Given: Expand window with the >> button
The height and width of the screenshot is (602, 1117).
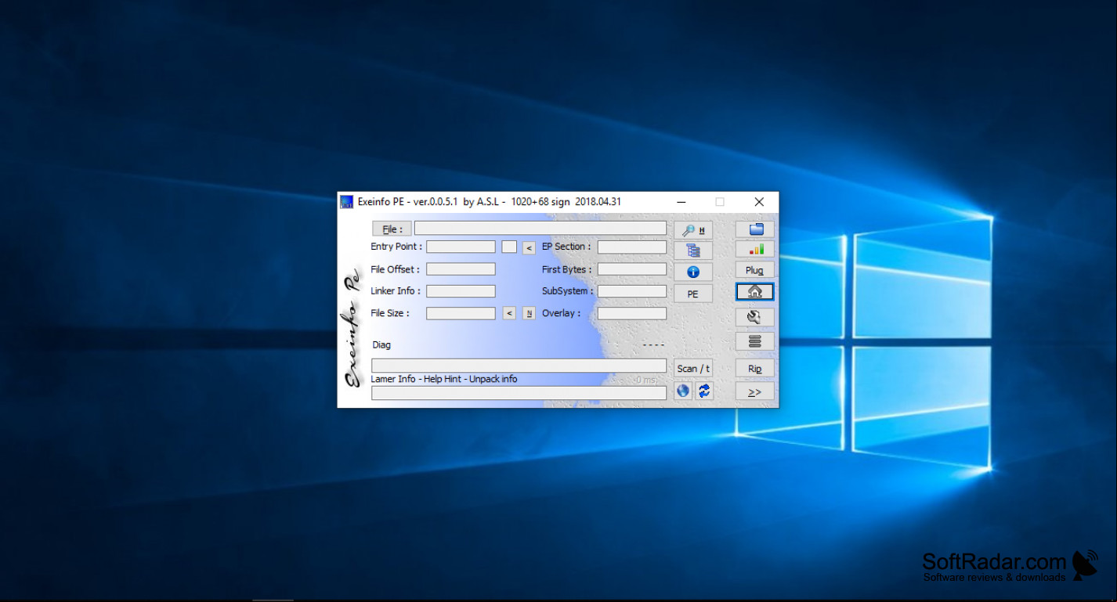Looking at the screenshot, I should [x=755, y=391].
